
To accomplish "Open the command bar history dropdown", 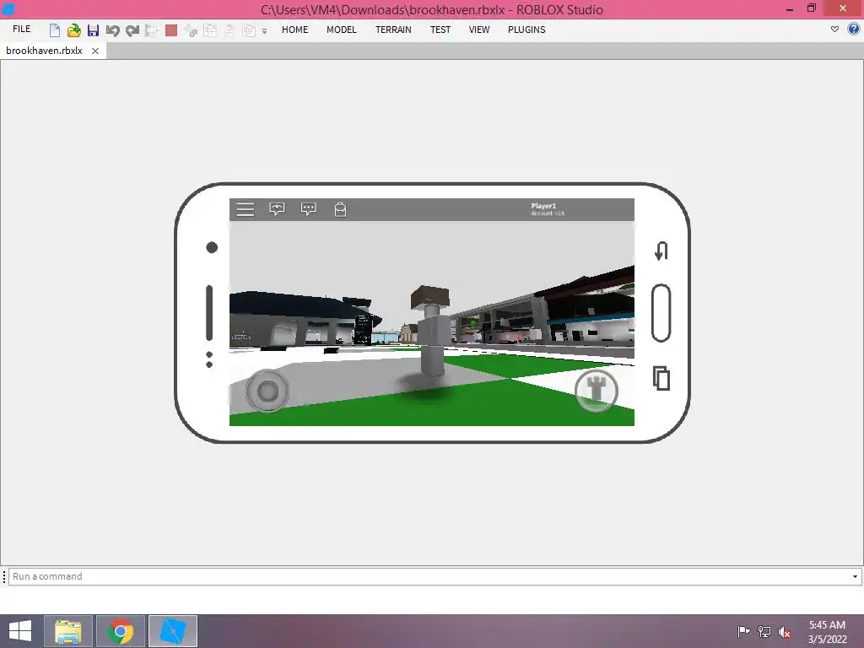I will (x=856, y=577).
